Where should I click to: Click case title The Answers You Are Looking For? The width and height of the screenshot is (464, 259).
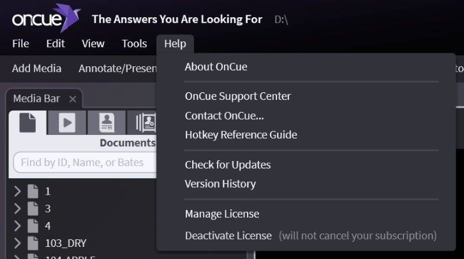pyautogui.click(x=177, y=20)
